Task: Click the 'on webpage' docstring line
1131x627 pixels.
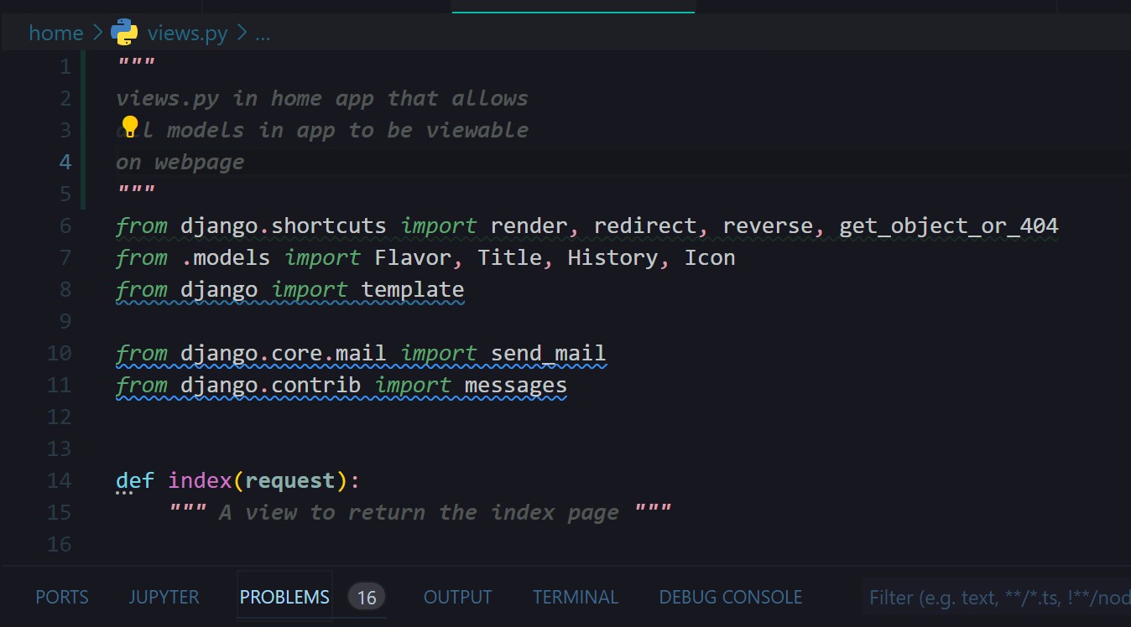Action: click(x=180, y=162)
